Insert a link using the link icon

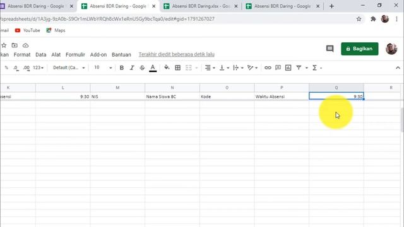tap(268, 67)
